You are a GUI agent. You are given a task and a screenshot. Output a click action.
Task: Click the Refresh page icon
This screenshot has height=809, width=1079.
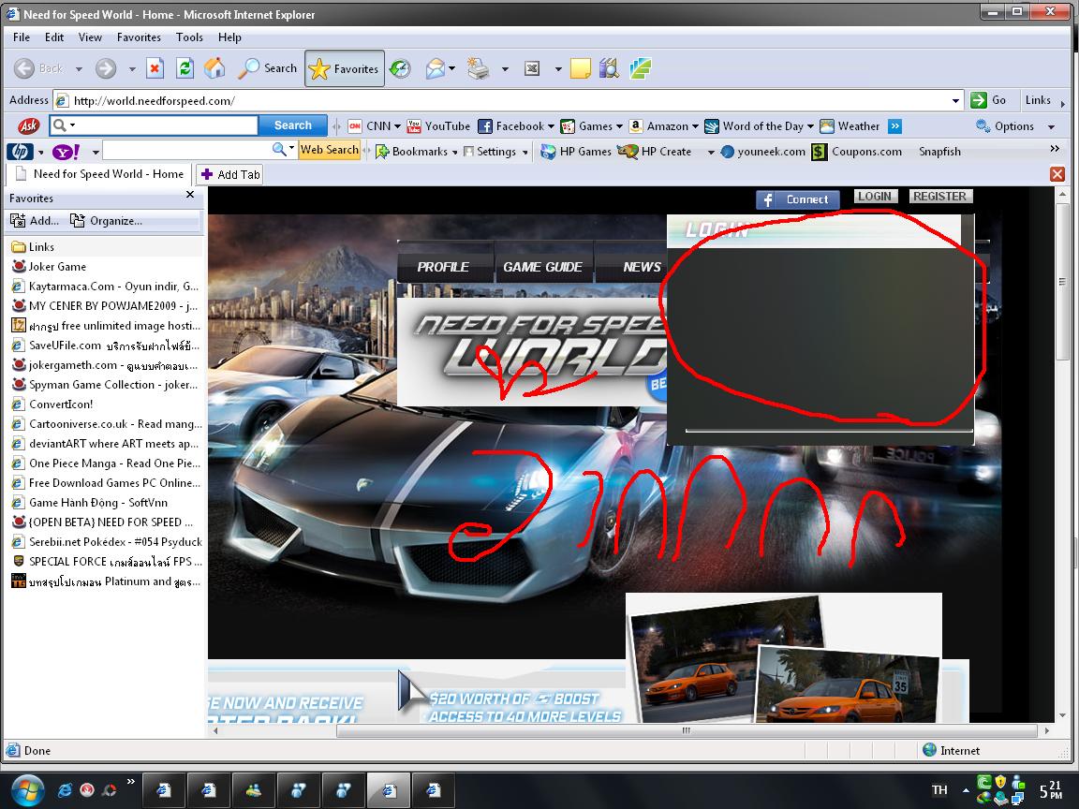click(185, 68)
